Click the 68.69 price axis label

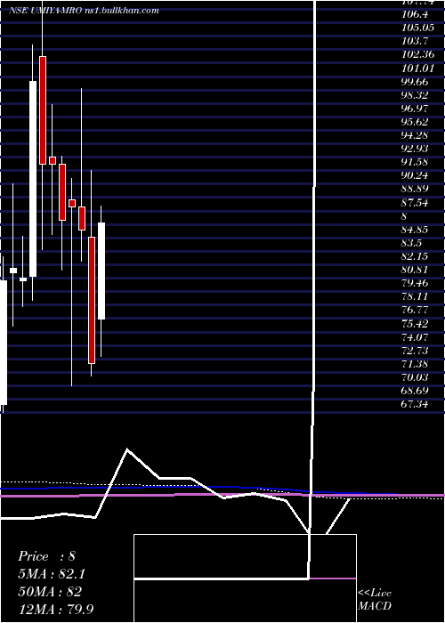[416, 392]
